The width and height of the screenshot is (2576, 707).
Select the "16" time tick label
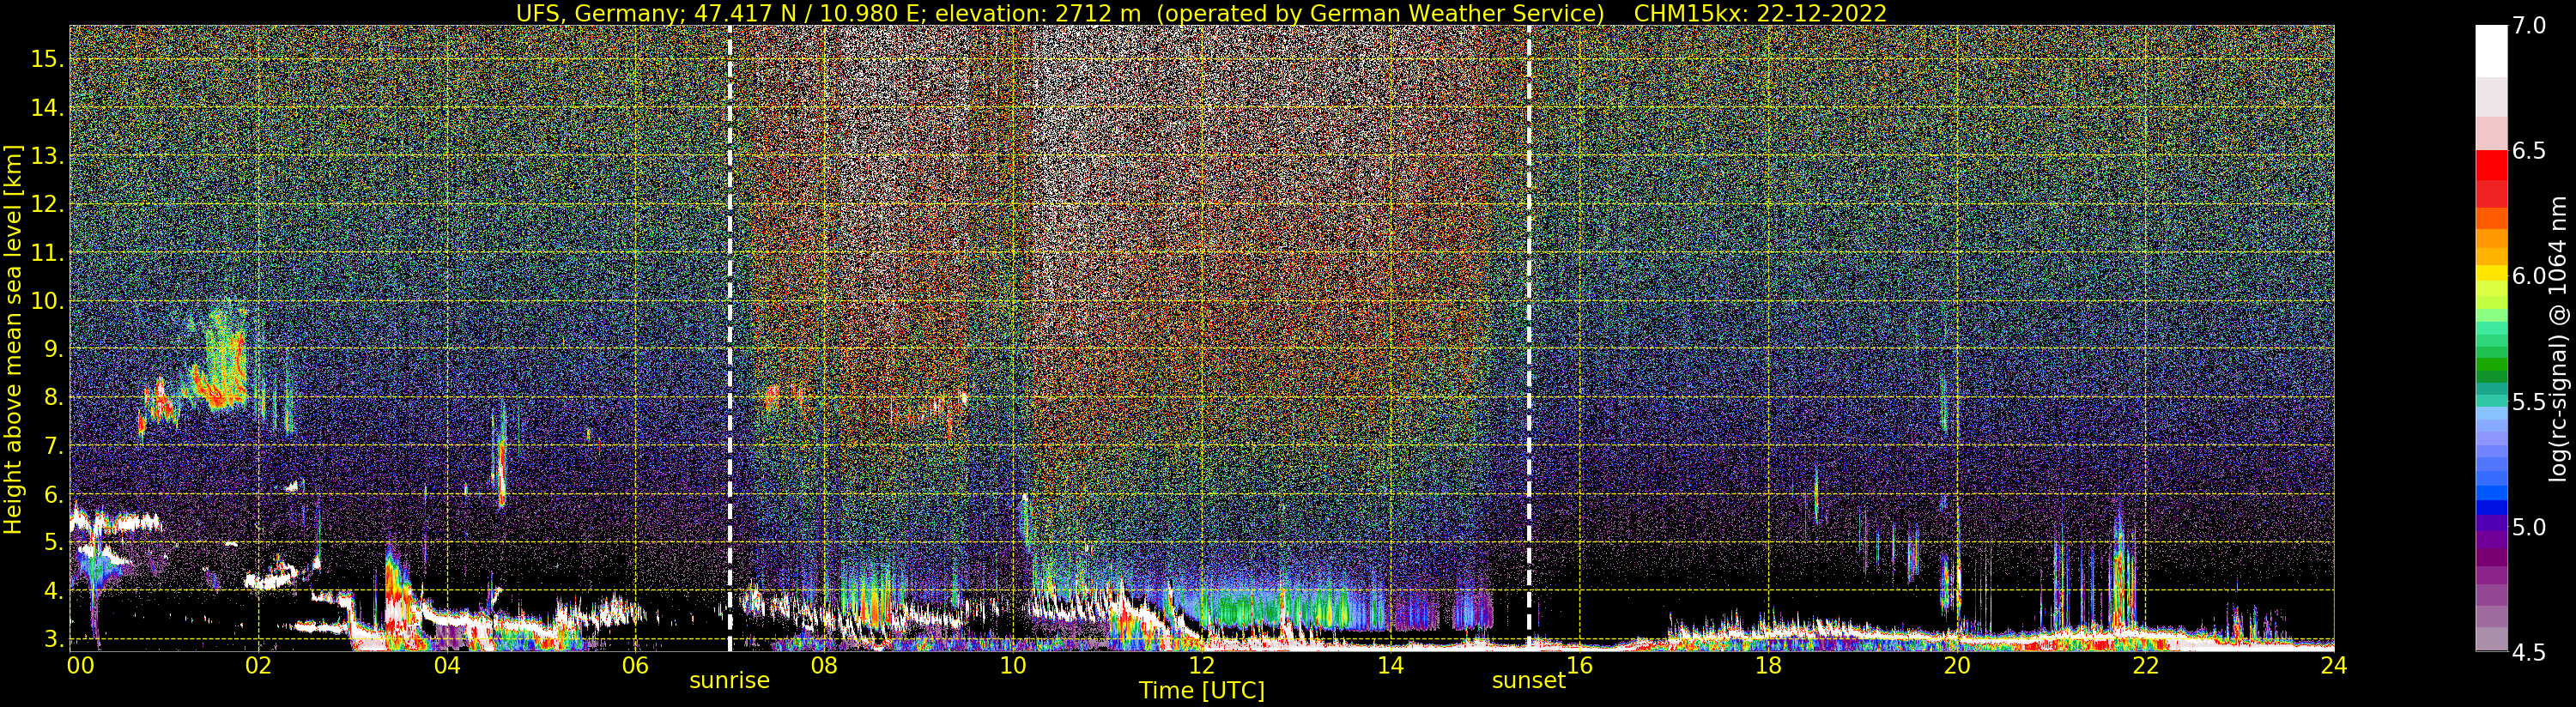pos(1579,665)
